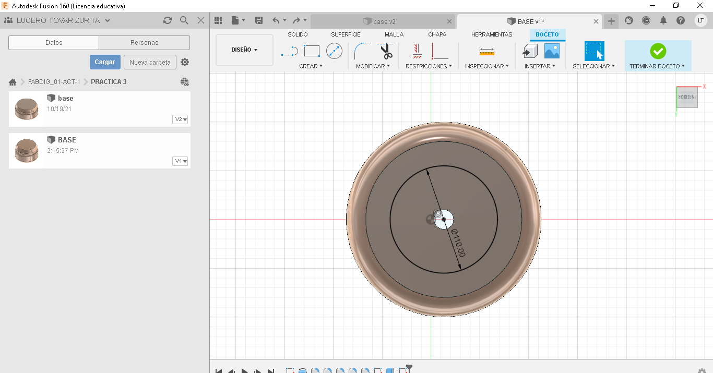Search in the data panel
The height and width of the screenshot is (373, 713).
click(x=184, y=20)
